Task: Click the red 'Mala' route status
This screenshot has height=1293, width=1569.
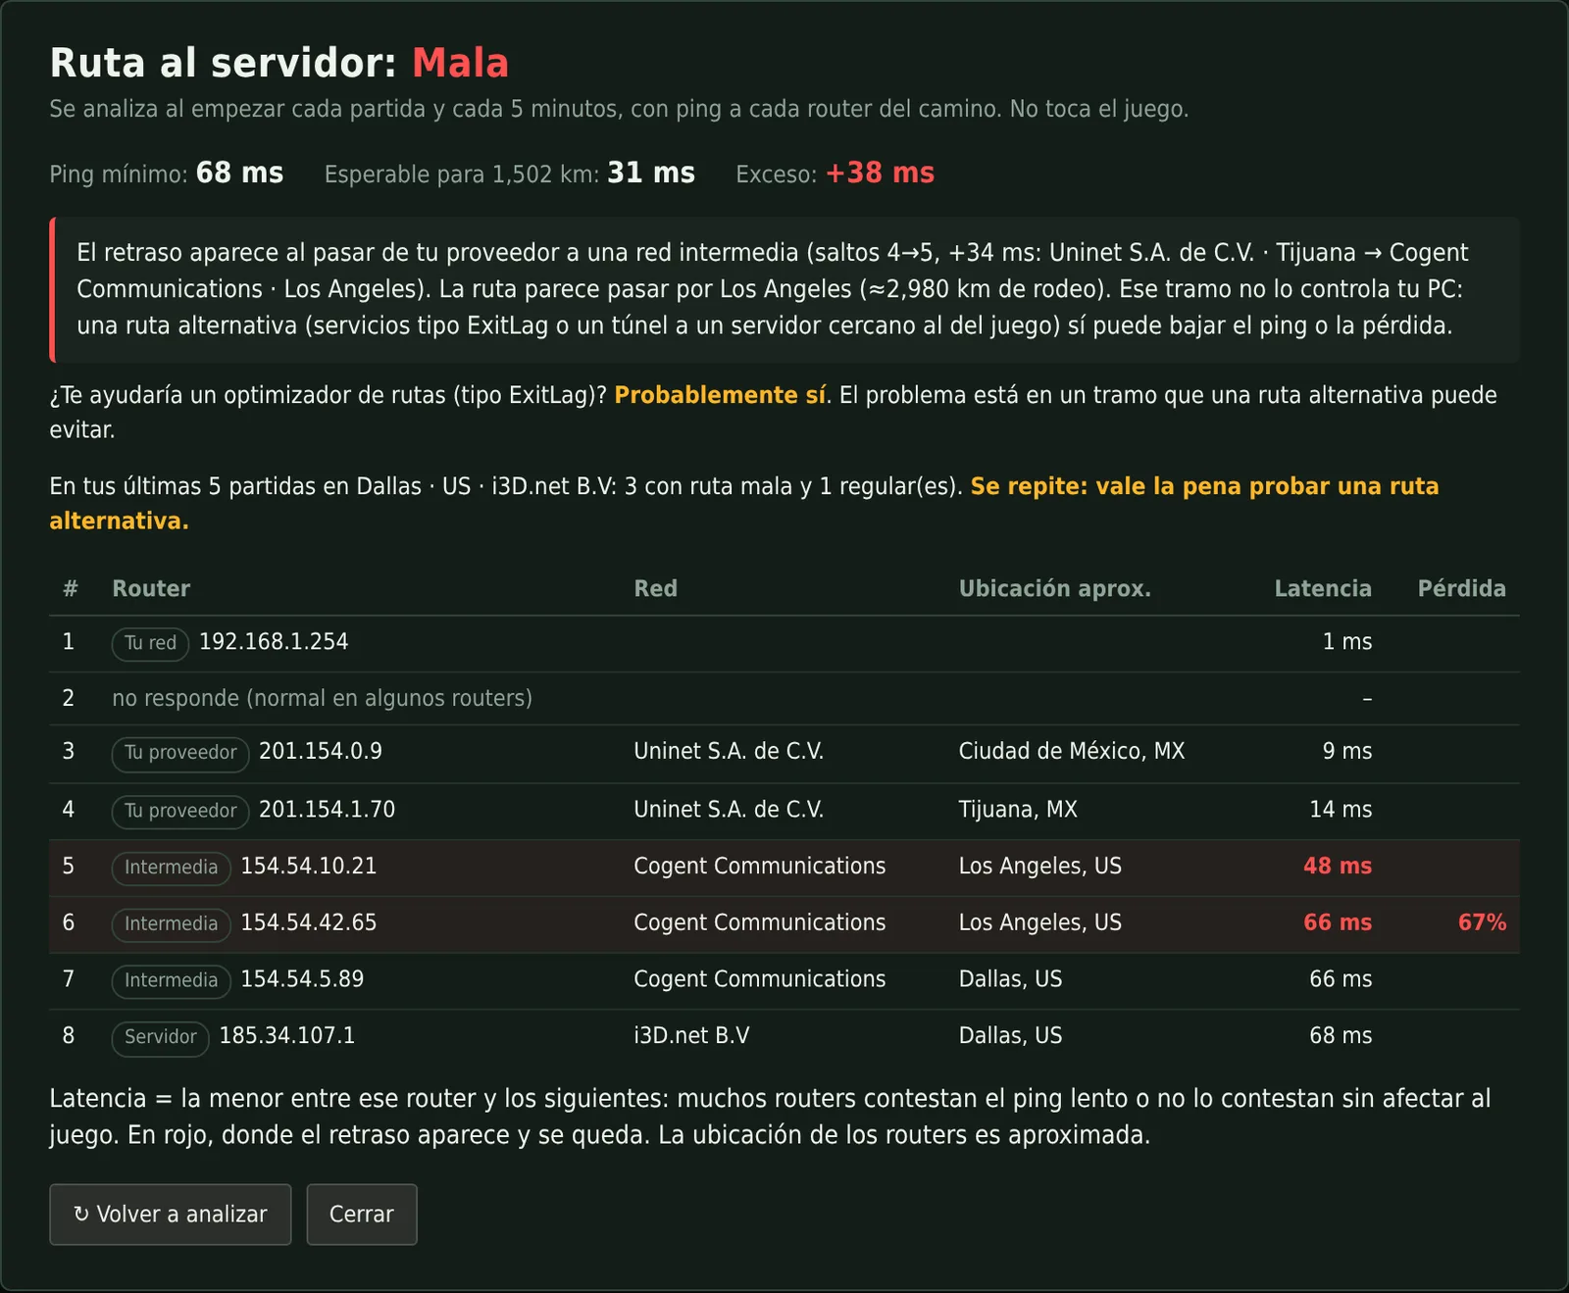Action: tap(460, 63)
